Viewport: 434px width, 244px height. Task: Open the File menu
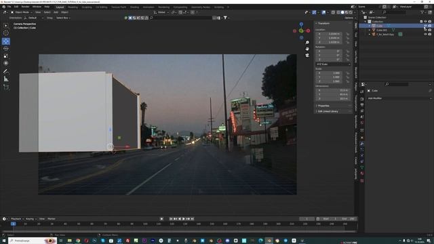(x=9, y=7)
